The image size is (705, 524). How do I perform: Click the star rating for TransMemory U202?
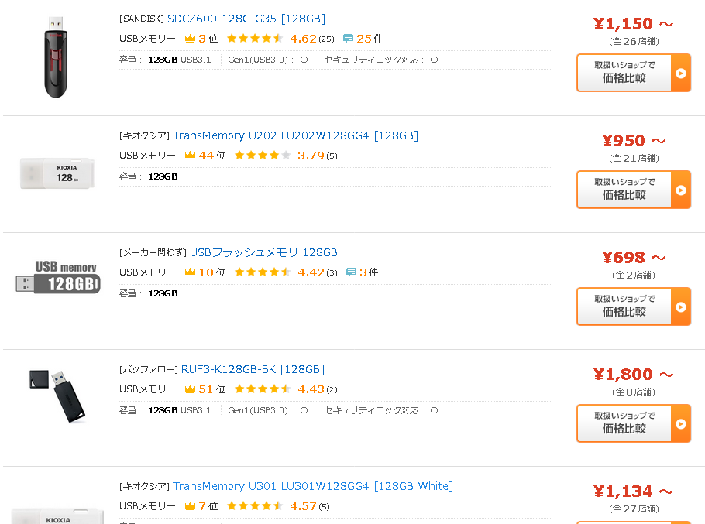point(263,156)
